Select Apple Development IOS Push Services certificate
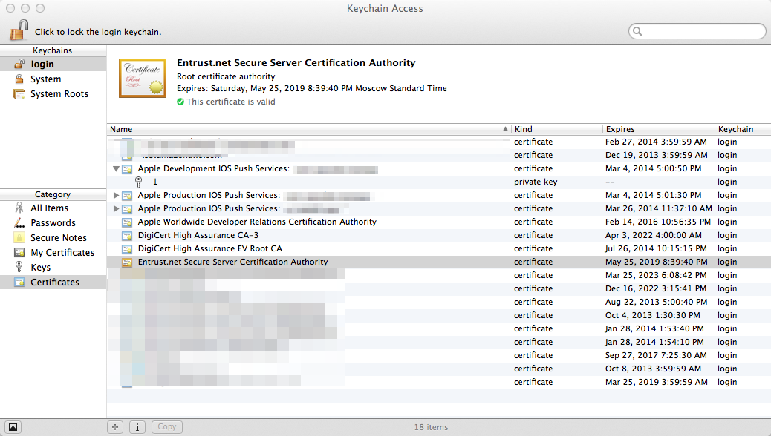 coord(438,168)
